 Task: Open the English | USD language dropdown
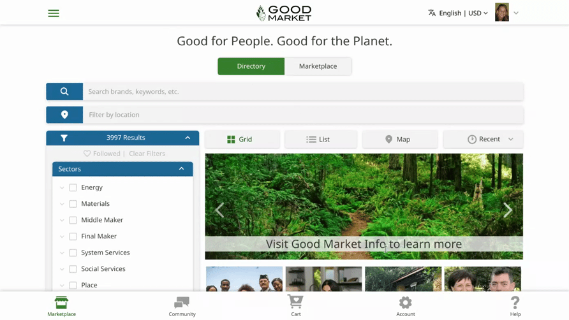coord(458,13)
